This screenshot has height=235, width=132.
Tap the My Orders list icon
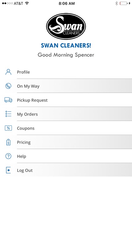click(8, 114)
